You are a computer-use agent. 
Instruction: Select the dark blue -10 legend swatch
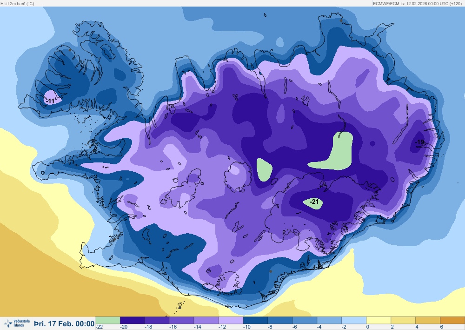tap(255, 320)
